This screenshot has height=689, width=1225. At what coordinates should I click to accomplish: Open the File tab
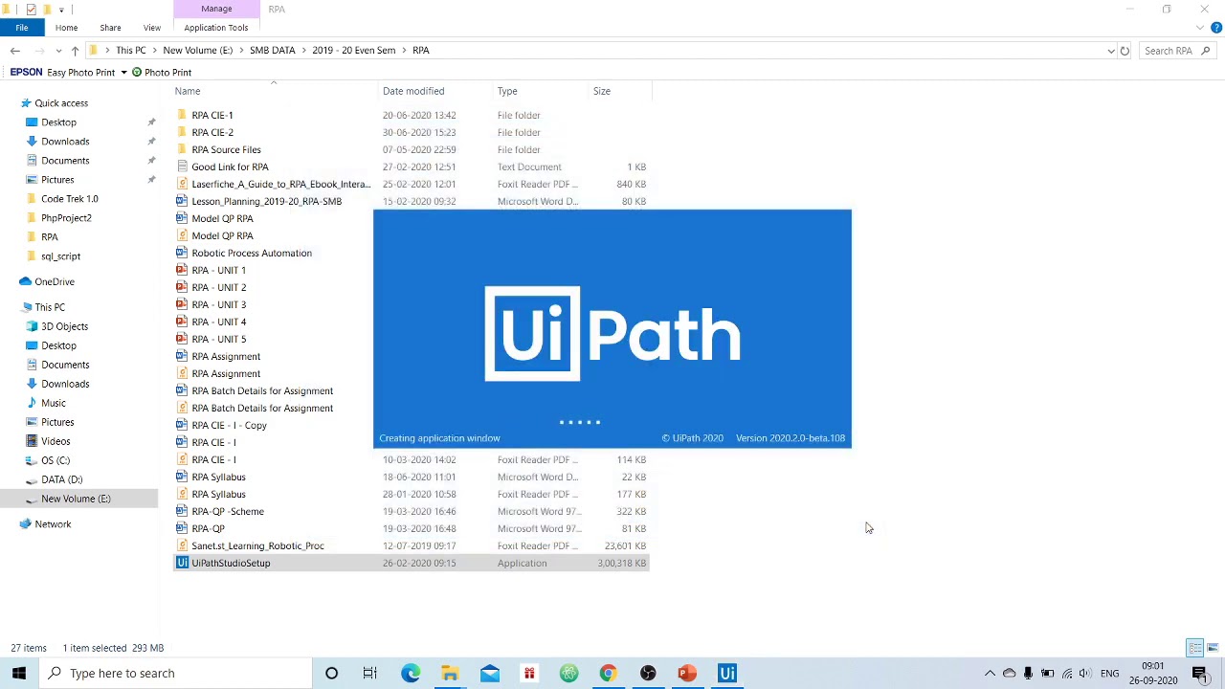(x=21, y=28)
